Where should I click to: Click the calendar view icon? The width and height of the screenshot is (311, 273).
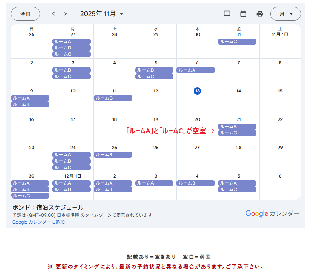click(x=243, y=14)
